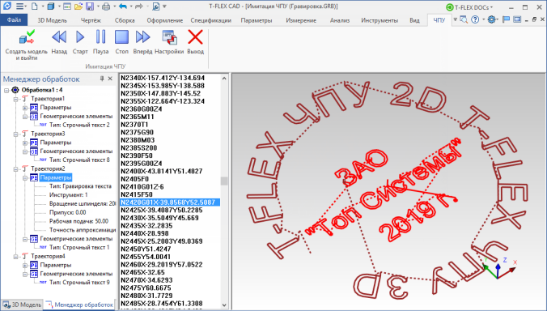
Task: Open the undo history dropdown arrow
Action: click(x=131, y=6)
